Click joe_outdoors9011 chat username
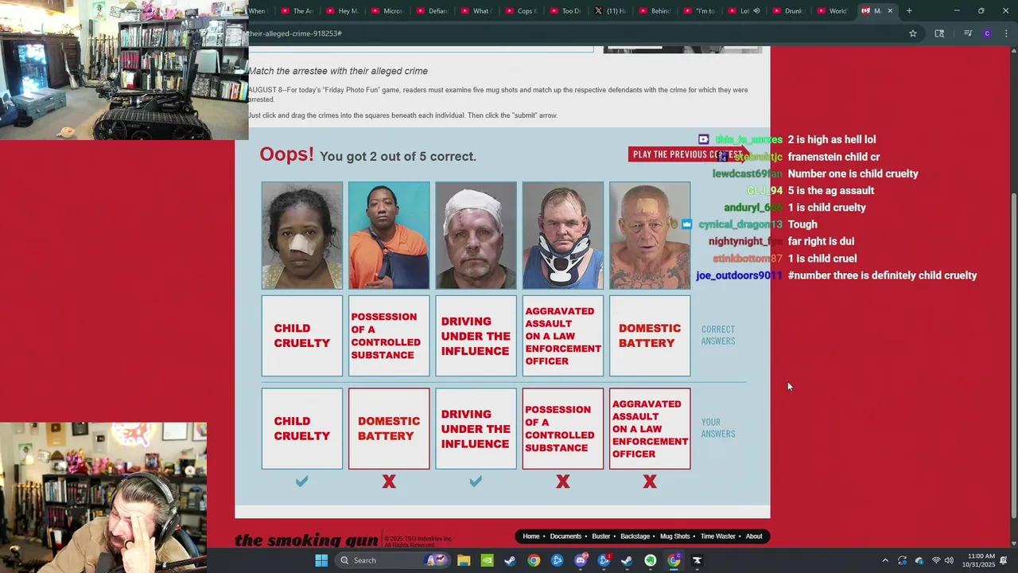The width and height of the screenshot is (1018, 573). [739, 275]
